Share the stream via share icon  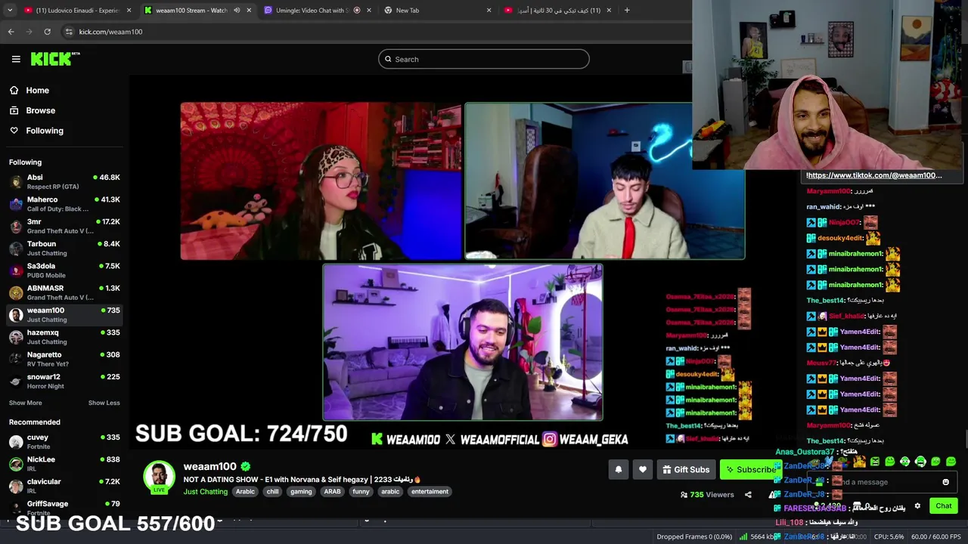pyautogui.click(x=748, y=495)
